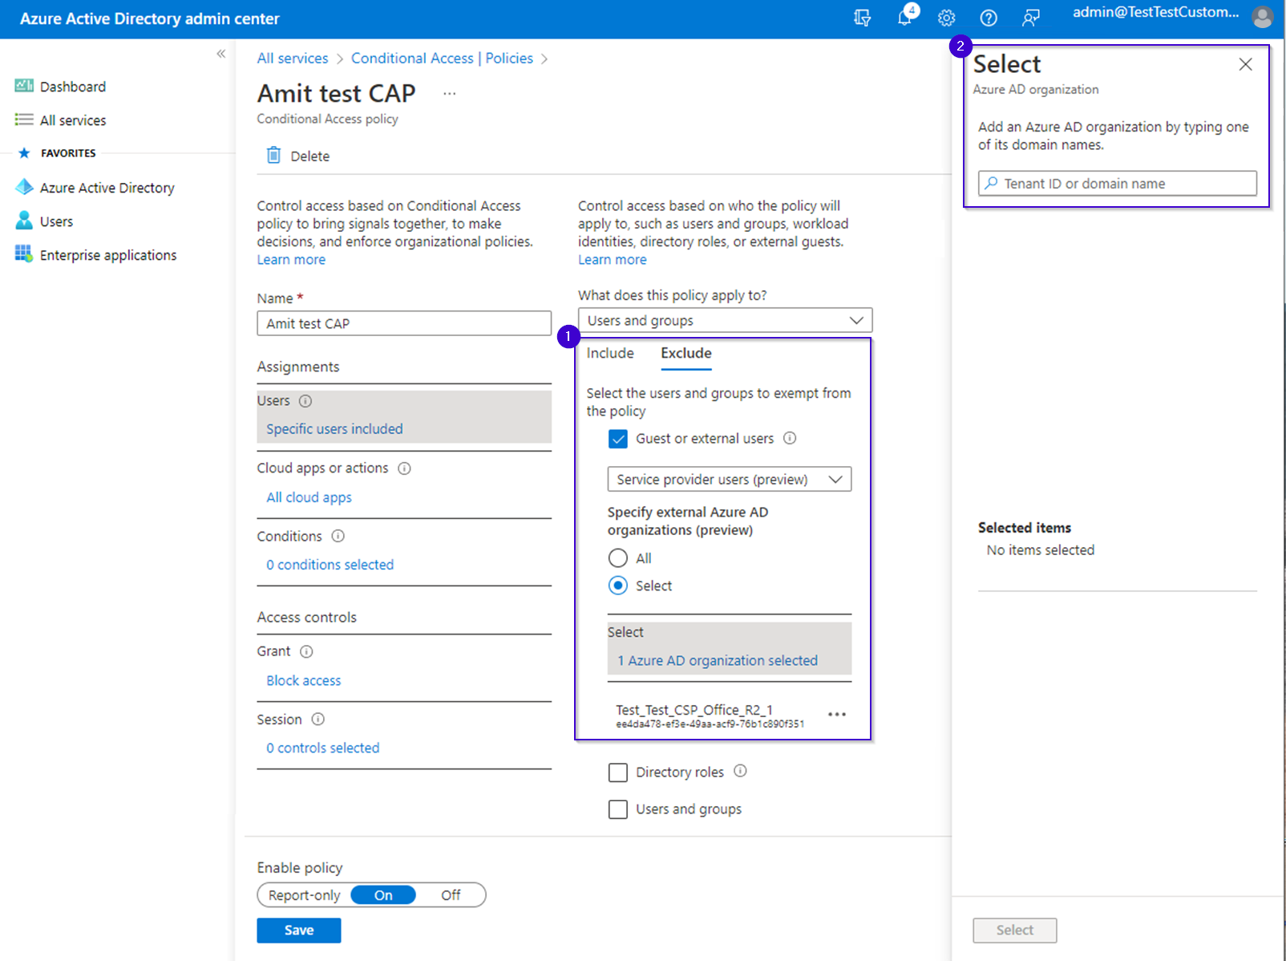The image size is (1286, 961).
Task: Open the help question mark icon
Action: (x=989, y=18)
